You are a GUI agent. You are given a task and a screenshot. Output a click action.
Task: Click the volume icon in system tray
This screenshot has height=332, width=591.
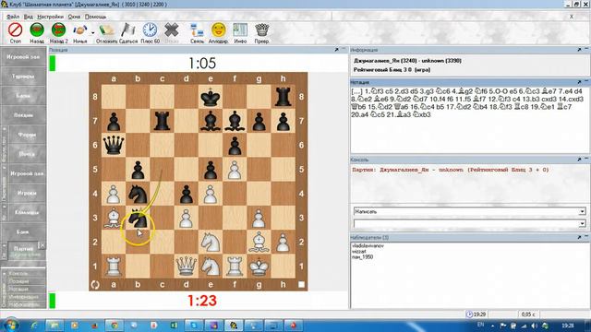click(x=534, y=326)
